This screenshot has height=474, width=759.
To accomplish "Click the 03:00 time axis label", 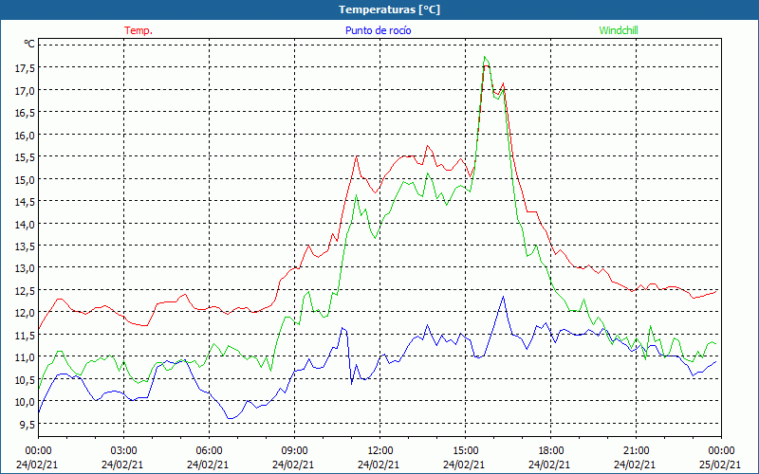I will 123,451.
